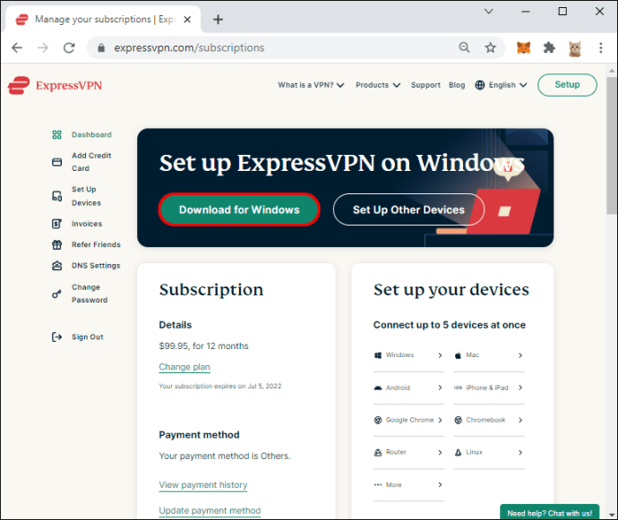Click the Invoices icon
The width and height of the screenshot is (618, 520).
(56, 224)
